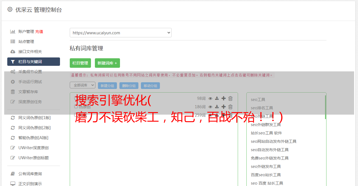View the 186词 伪原创 library with eye icon
This screenshot has width=358, height=186.
click(x=210, y=107)
